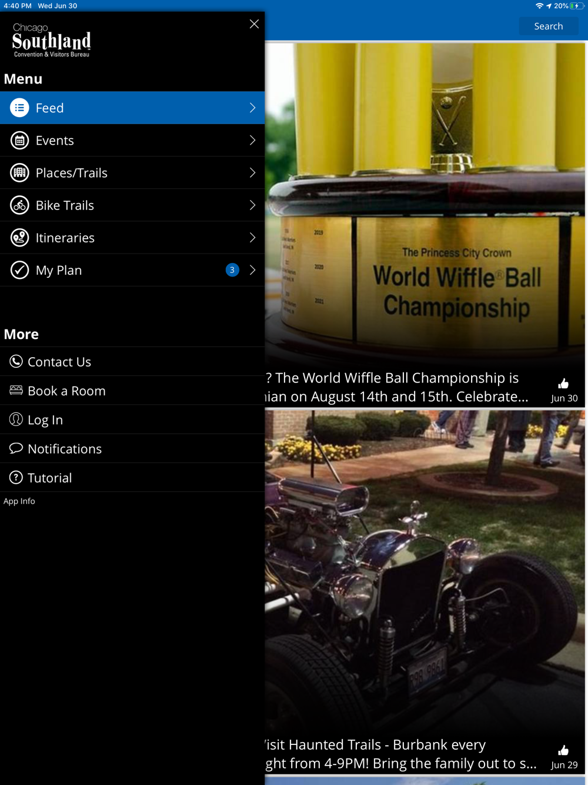The image size is (588, 785).
Task: Click the Chicago Southland logo
Action: [52, 40]
